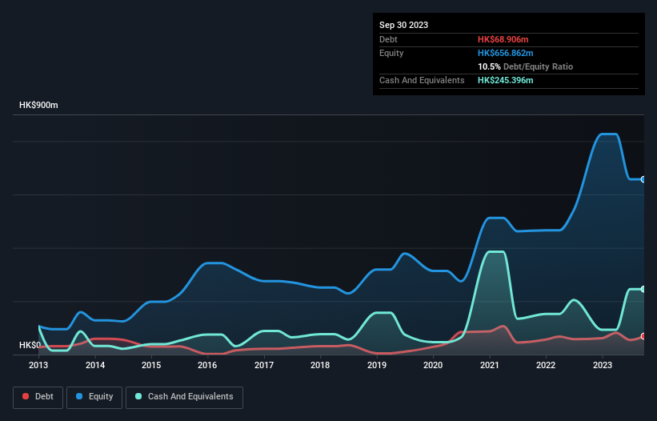The width and height of the screenshot is (657, 421).
Task: Toggle the Debt series legend button
Action: click(38, 397)
